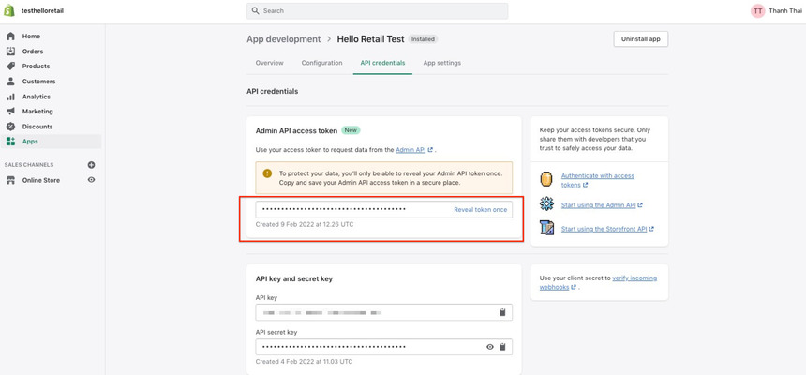The width and height of the screenshot is (806, 375).
Task: Switch to the Configuration tab
Action: tap(321, 63)
